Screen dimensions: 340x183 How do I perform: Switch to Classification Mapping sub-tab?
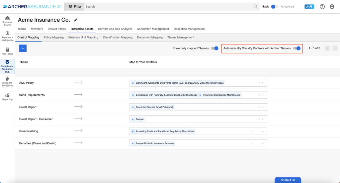point(118,37)
